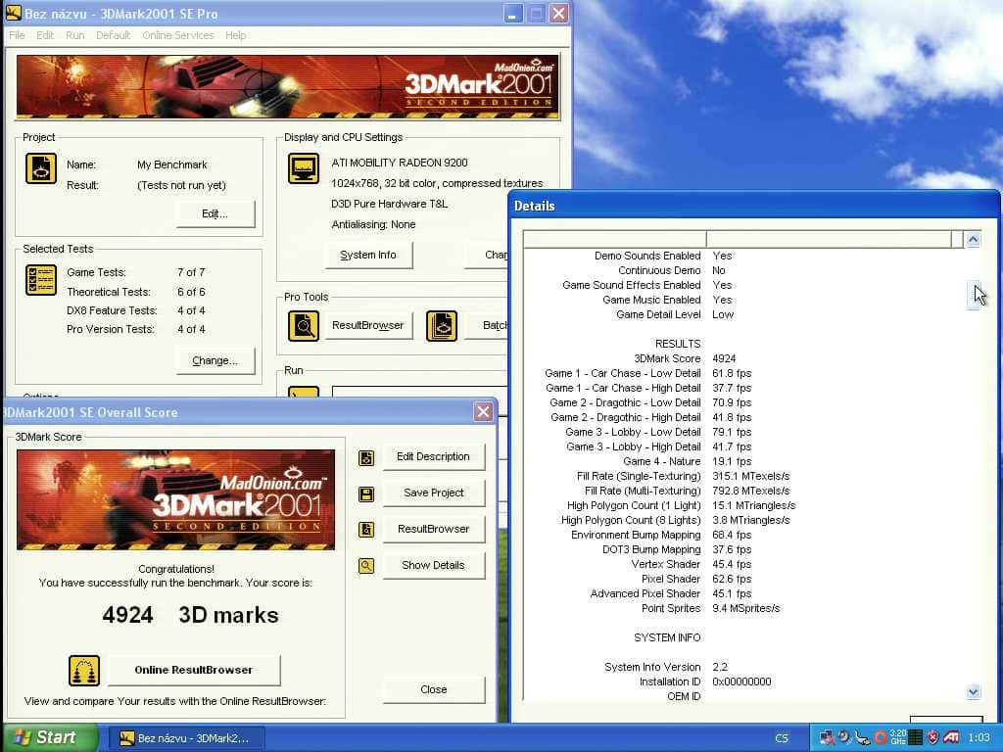Open the Help menu
Viewport: 1003px width, 752px height.
pos(235,35)
